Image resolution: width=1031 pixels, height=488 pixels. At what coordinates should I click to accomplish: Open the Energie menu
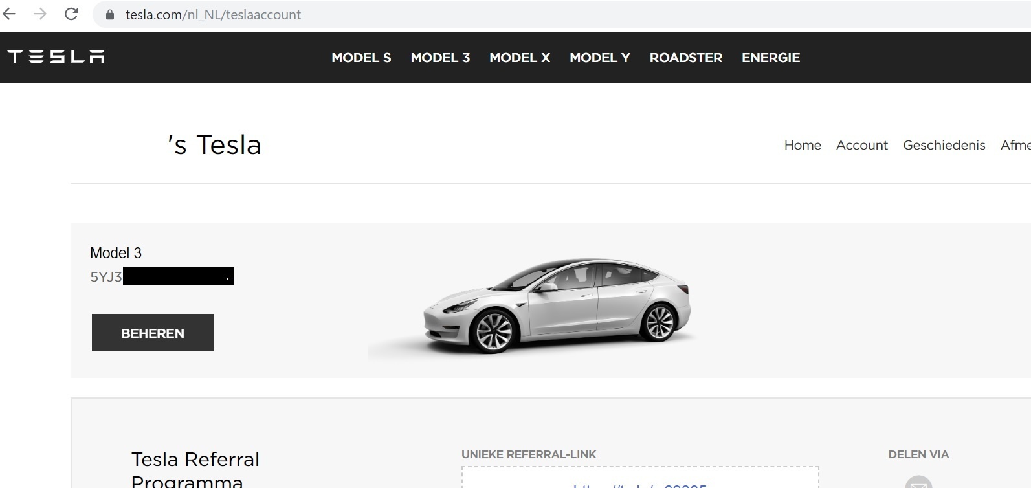(x=771, y=58)
